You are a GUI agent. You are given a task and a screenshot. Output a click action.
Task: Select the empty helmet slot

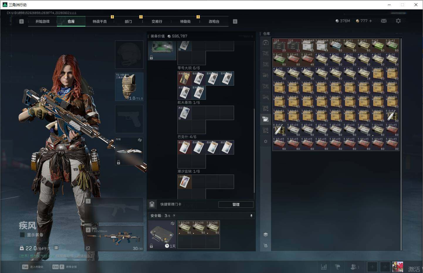[129, 54]
